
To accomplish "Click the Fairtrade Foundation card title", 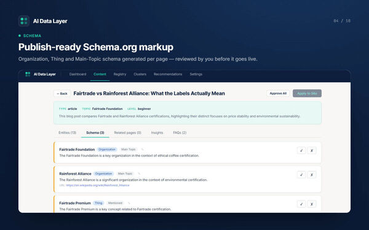I will tap(77, 150).
